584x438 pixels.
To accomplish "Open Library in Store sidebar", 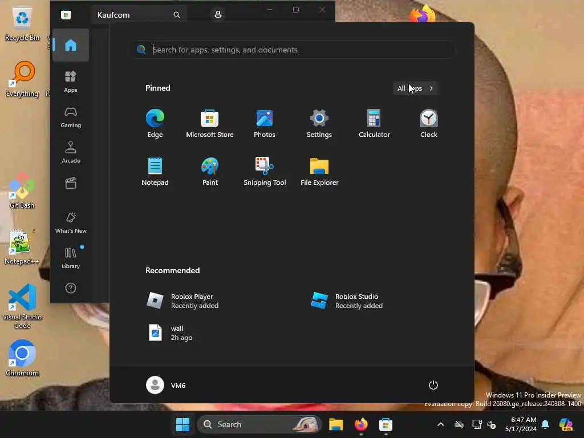I will click(71, 258).
